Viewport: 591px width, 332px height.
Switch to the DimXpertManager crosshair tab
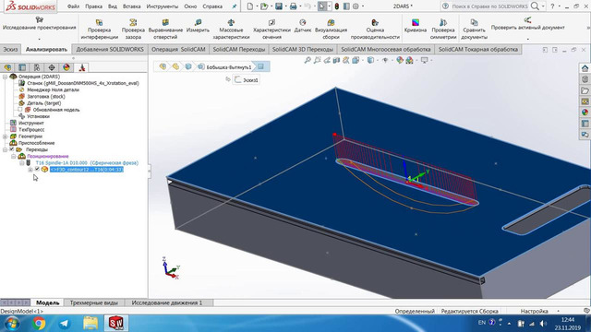[x=52, y=67]
